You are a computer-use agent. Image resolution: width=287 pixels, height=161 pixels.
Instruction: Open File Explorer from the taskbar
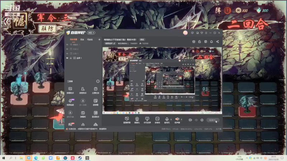pos(21,158)
